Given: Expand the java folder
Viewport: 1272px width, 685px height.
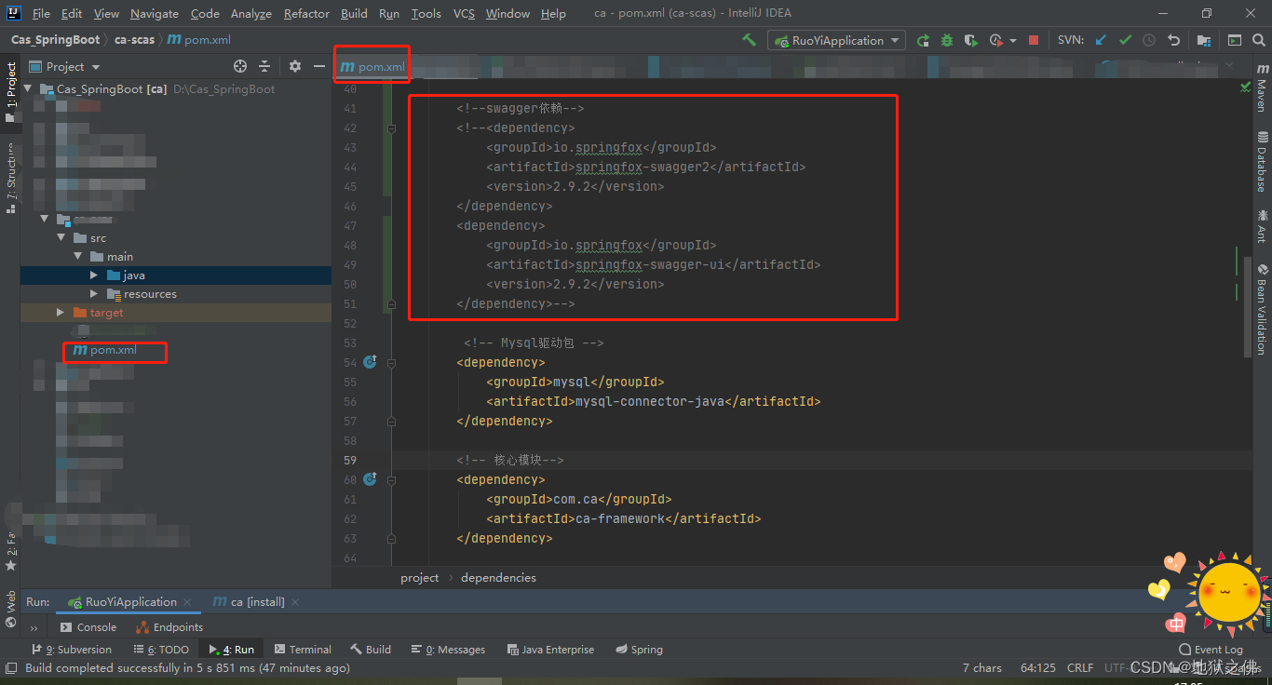Looking at the screenshot, I should click(94, 275).
